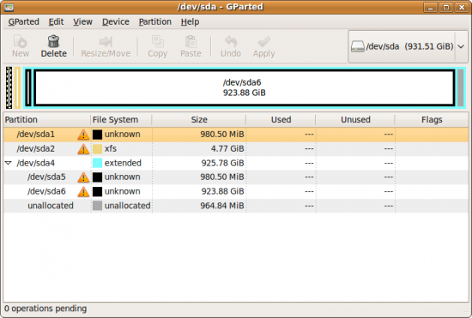
Task: Click the GParted window icon in title bar
Action: 9,7
